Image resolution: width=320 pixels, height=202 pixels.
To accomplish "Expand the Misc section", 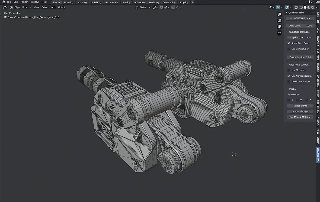I will coord(292,89).
